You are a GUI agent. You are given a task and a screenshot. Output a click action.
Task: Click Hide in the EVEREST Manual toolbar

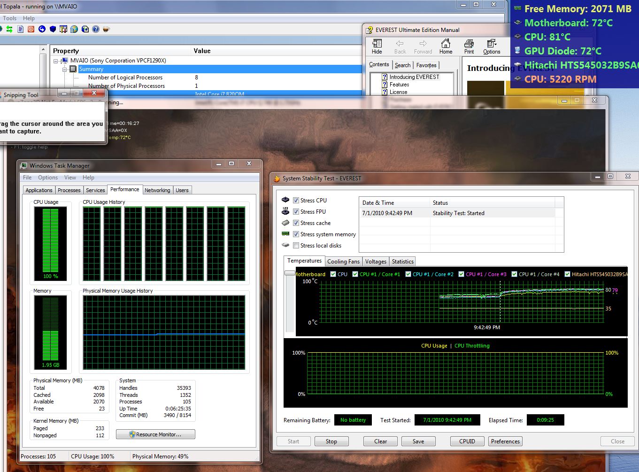(377, 46)
